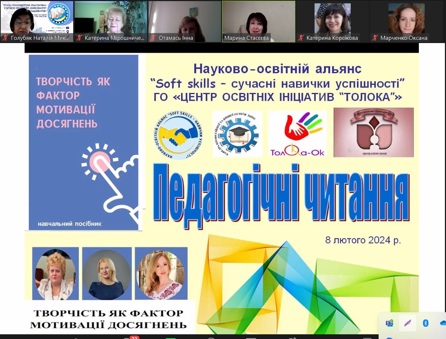446x339 pixels.
Task: Select Катерина Мірошниче… video tile
Action: click(111, 21)
